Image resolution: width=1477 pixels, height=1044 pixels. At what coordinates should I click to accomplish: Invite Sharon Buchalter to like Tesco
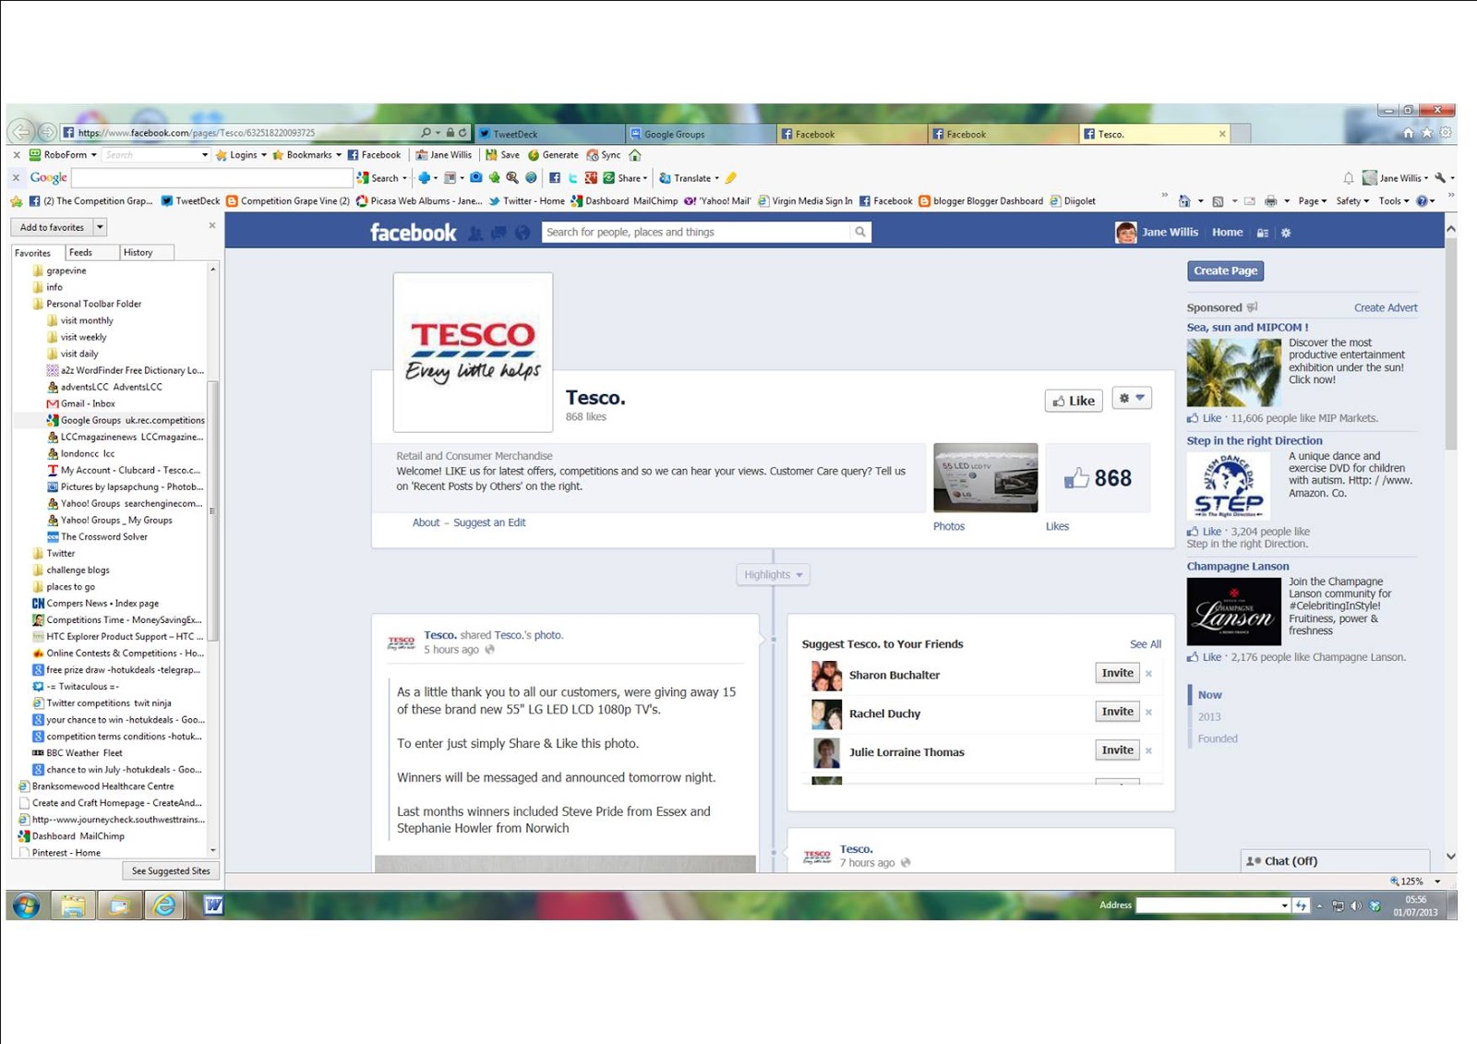tap(1117, 673)
